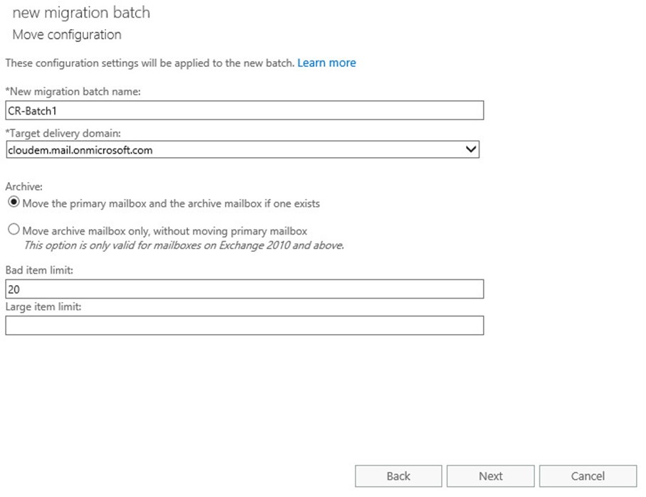
Task: Click the Bad item limit label
Action: click(39, 270)
